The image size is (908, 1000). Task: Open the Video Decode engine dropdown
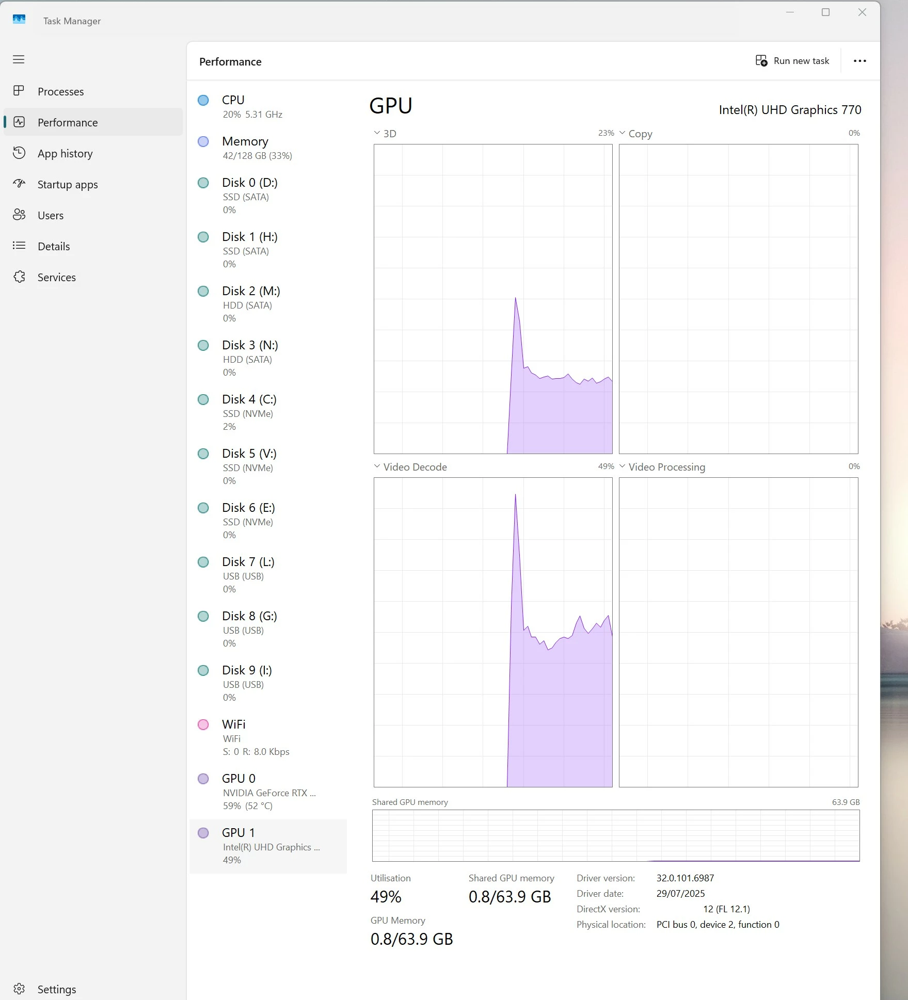[x=377, y=466]
